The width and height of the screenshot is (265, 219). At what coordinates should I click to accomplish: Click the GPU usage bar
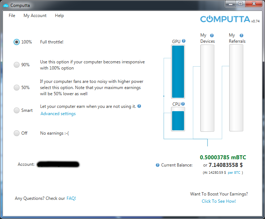(178, 72)
